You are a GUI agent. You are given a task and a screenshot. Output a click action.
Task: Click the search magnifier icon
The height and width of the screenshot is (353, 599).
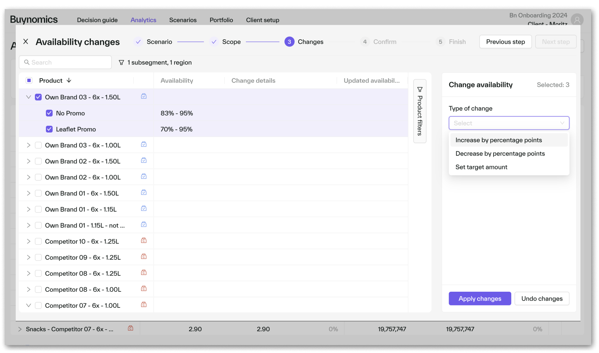pyautogui.click(x=27, y=62)
